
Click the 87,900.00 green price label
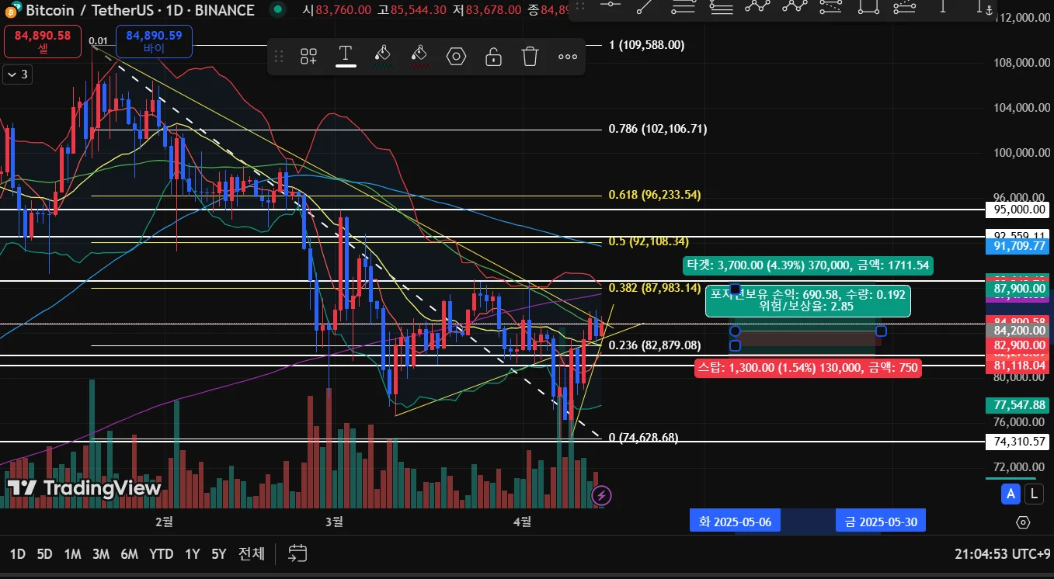(x=1017, y=289)
